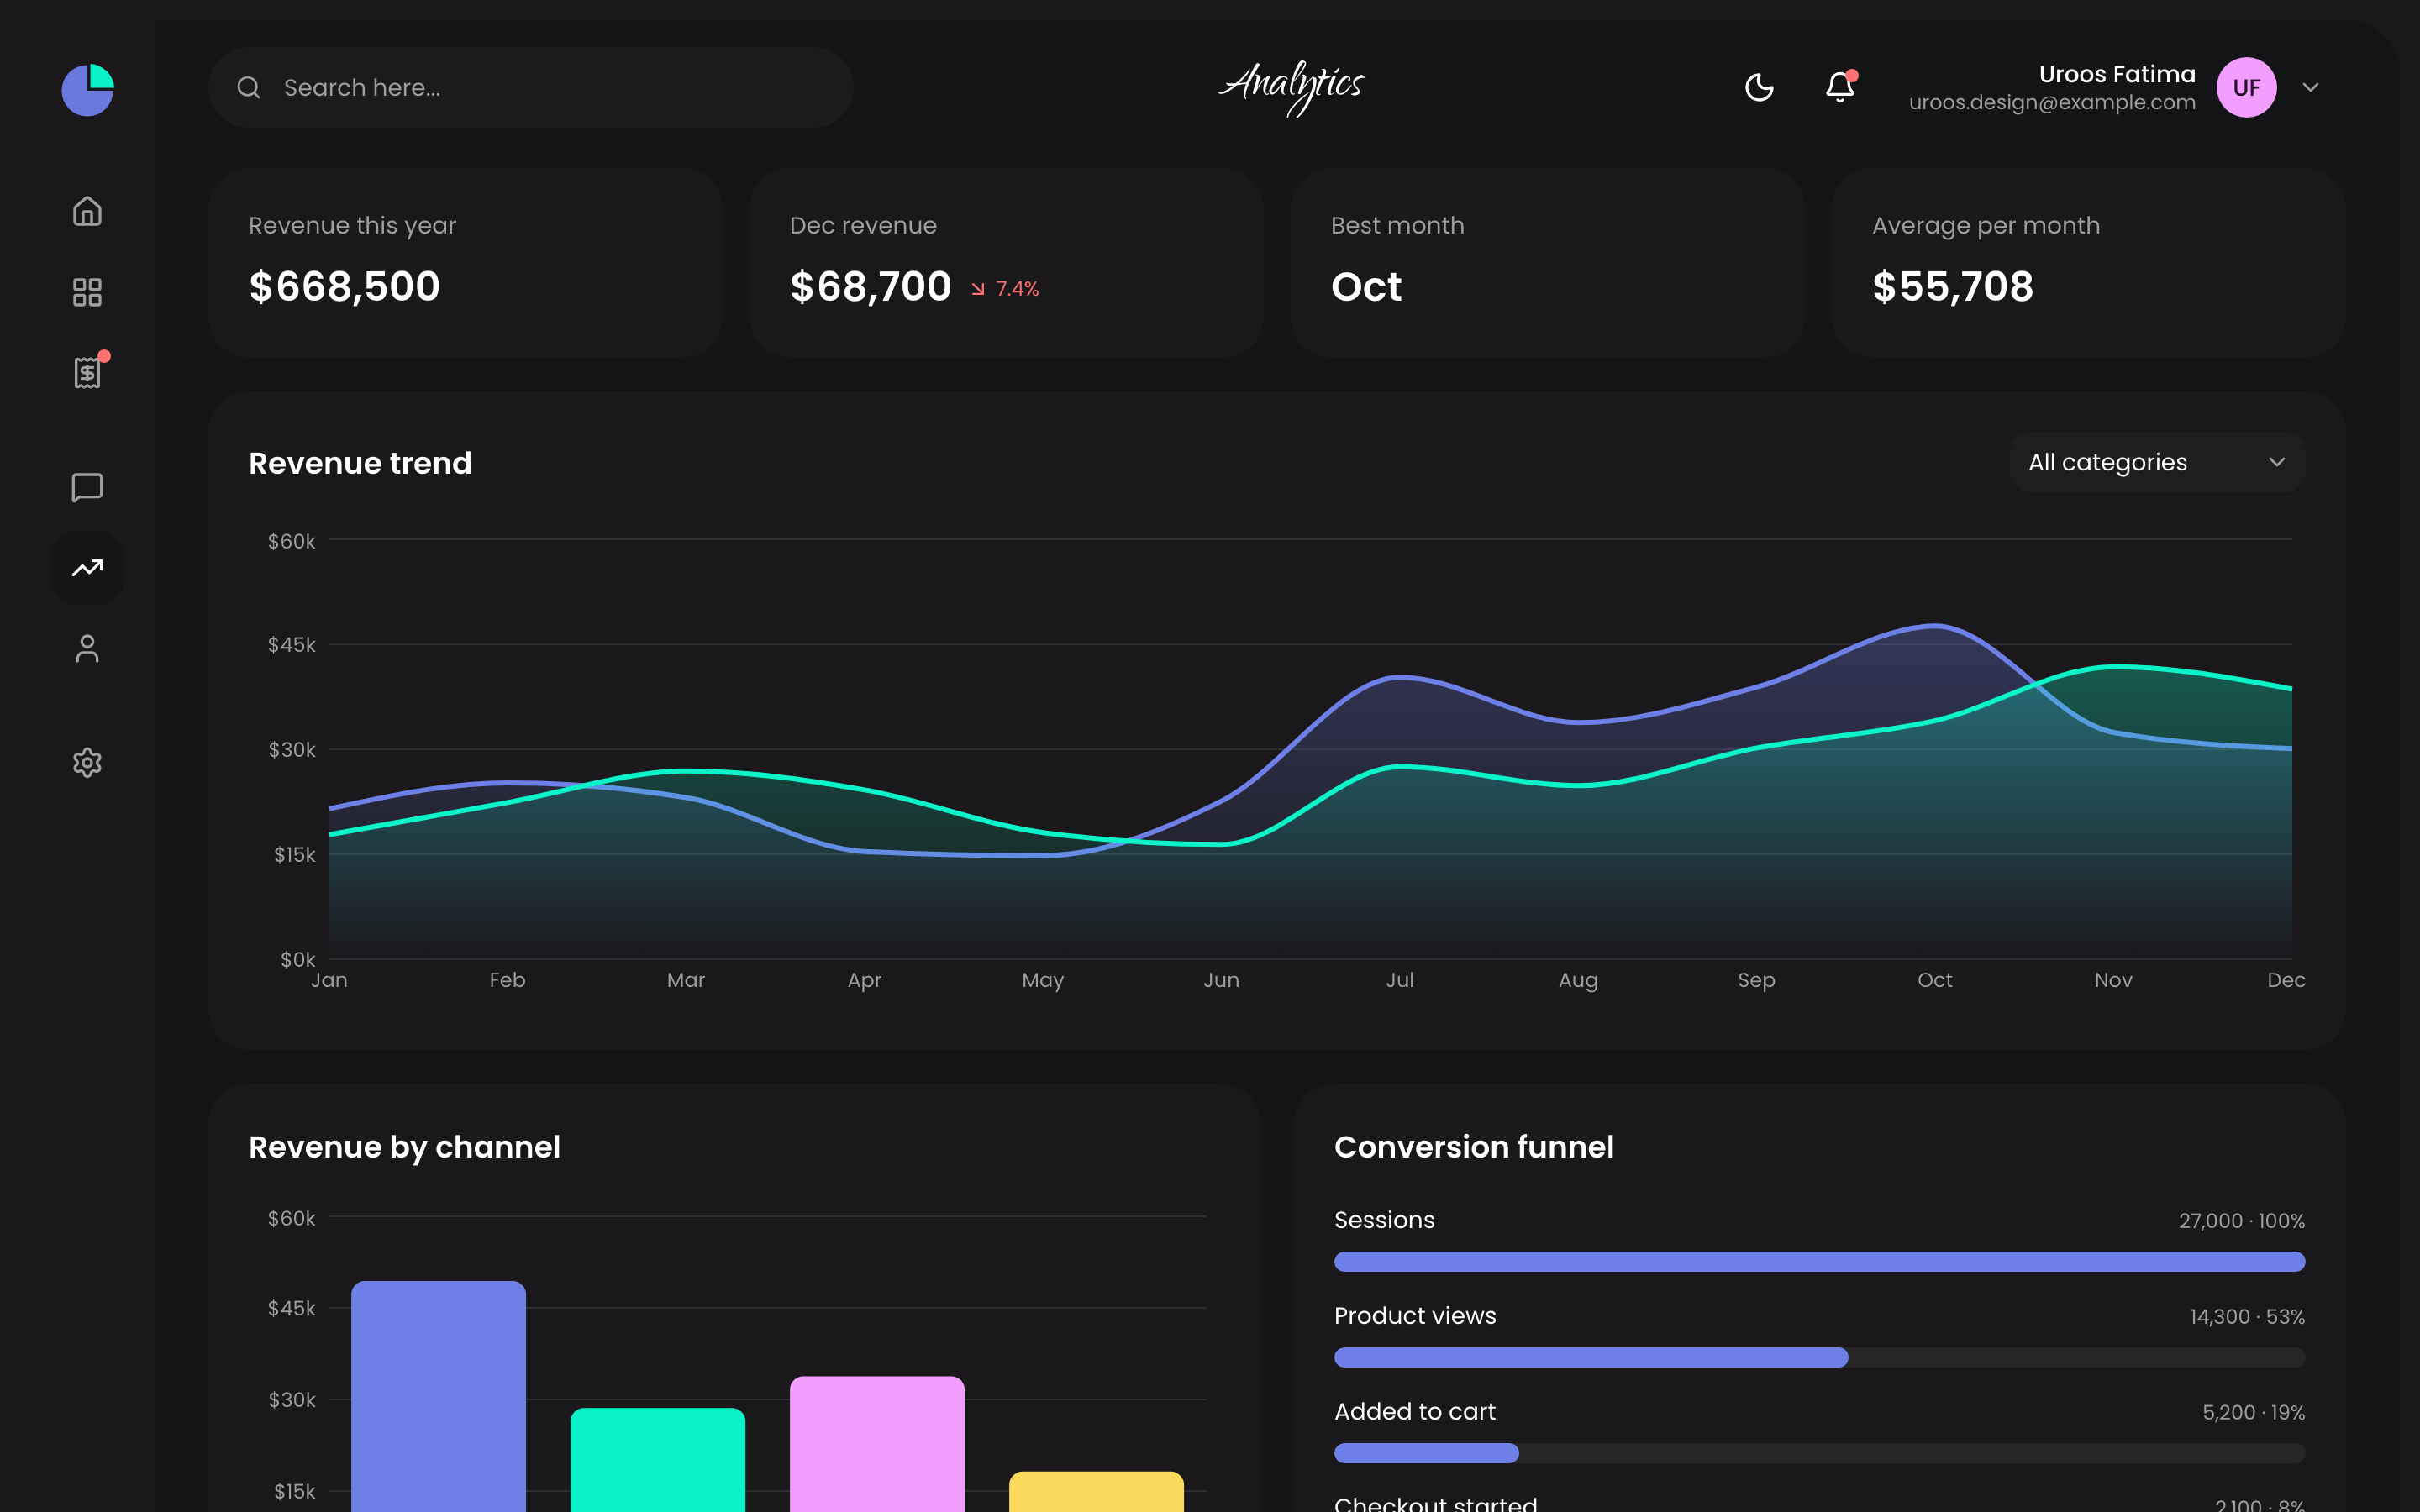Viewport: 2420px width, 1512px height.
Task: Click the Average per month card label
Action: coord(1985,226)
